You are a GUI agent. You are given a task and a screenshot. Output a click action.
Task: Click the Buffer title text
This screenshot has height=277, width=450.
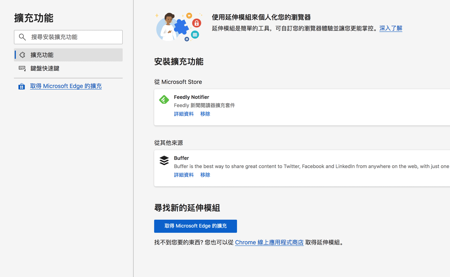click(181, 158)
